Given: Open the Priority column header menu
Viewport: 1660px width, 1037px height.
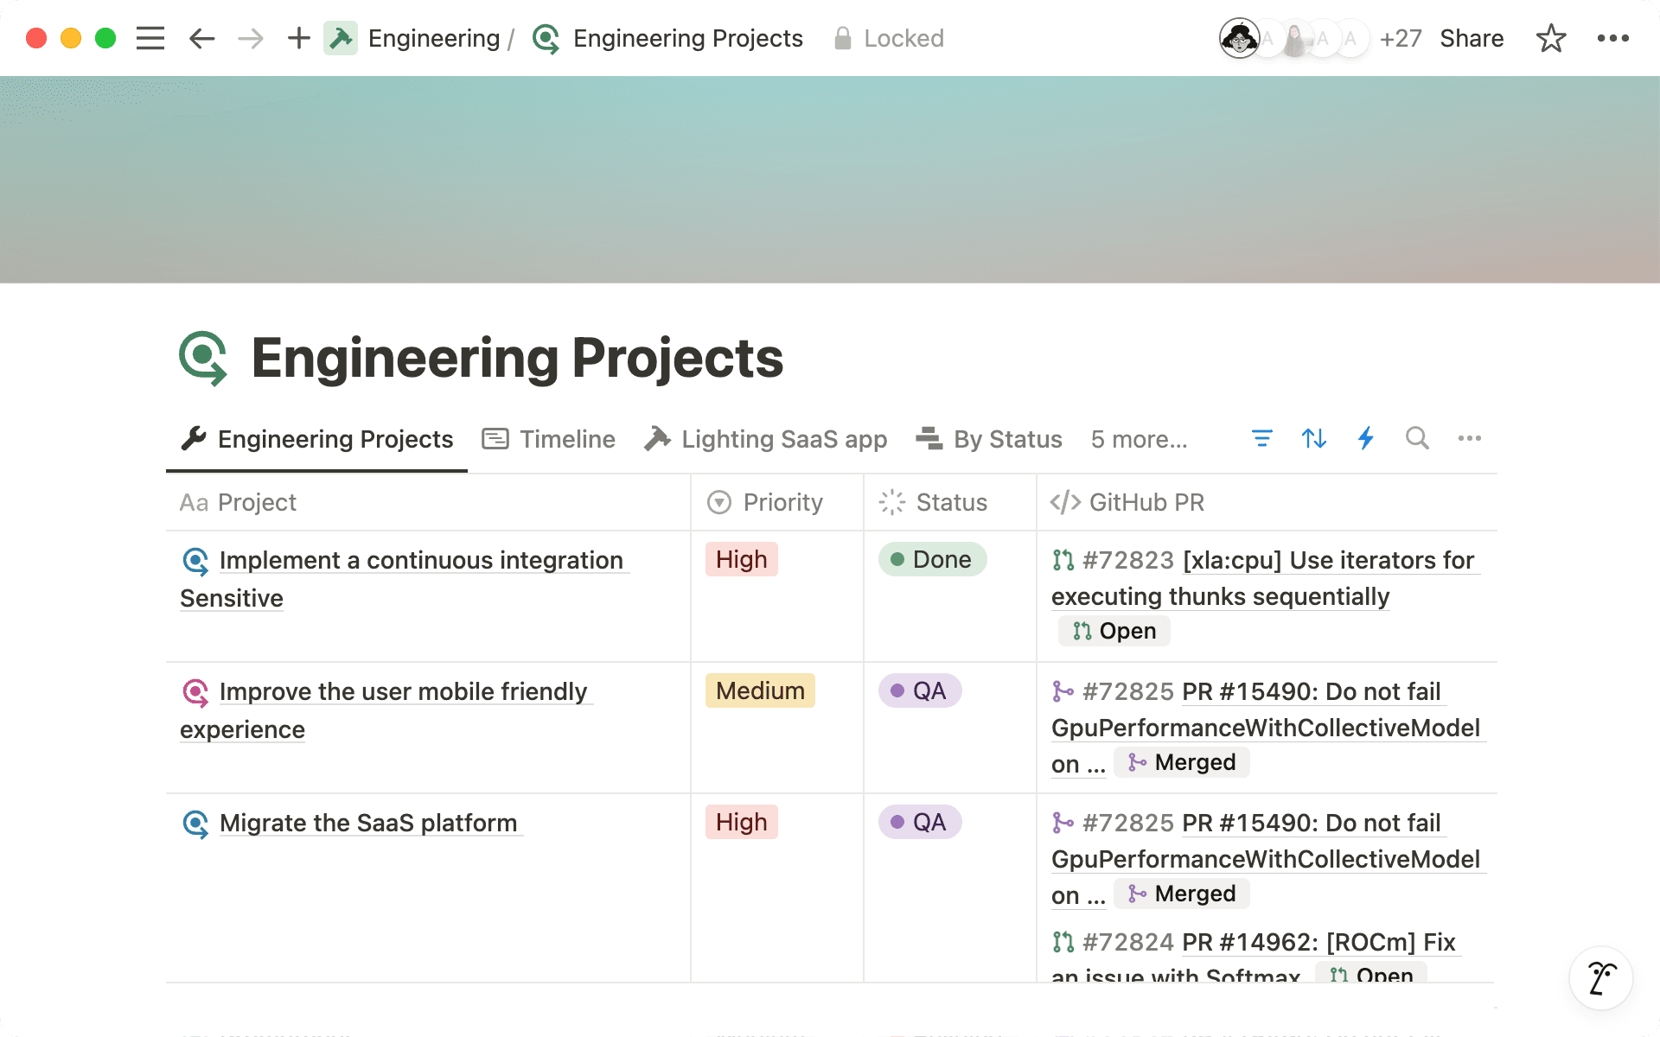Looking at the screenshot, I should click(781, 502).
